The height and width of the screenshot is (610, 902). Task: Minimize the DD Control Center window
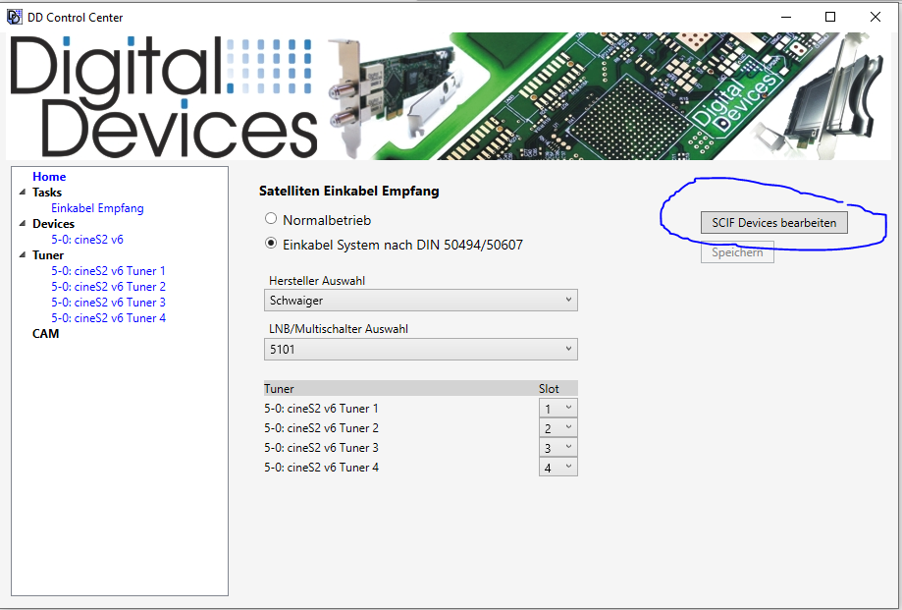click(786, 17)
